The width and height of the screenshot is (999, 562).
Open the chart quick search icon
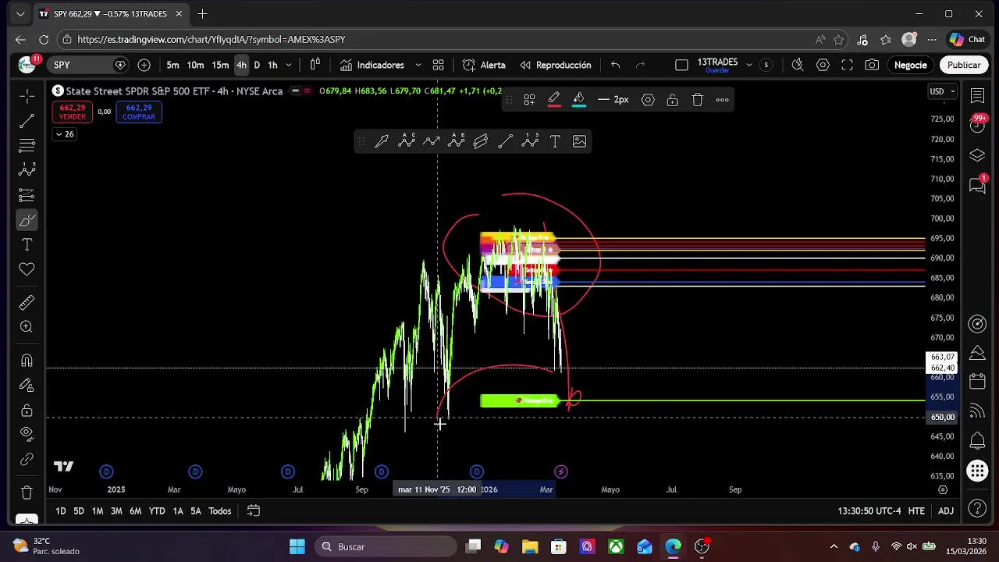pos(798,65)
